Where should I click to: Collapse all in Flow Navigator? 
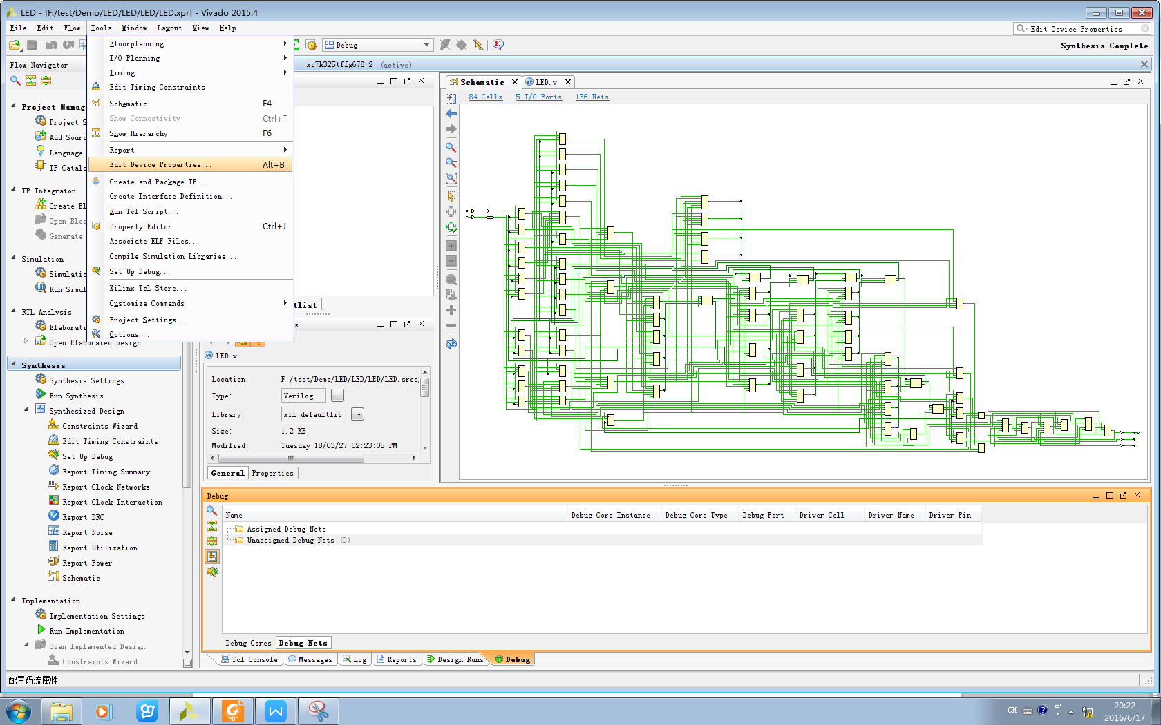30,81
